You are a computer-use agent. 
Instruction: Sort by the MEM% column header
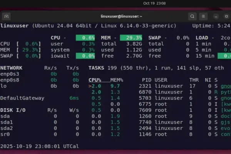click(x=117, y=80)
